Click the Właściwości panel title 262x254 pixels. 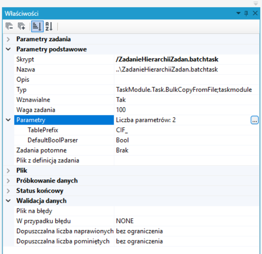(22, 14)
